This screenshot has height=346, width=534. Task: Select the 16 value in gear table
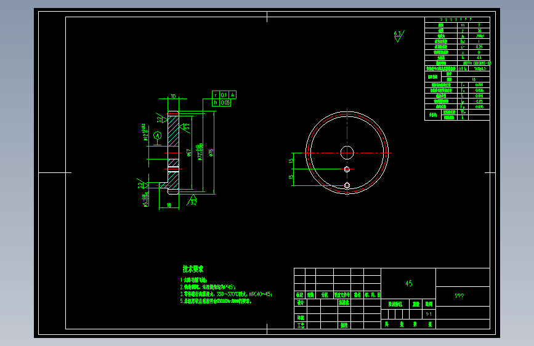pos(474,79)
